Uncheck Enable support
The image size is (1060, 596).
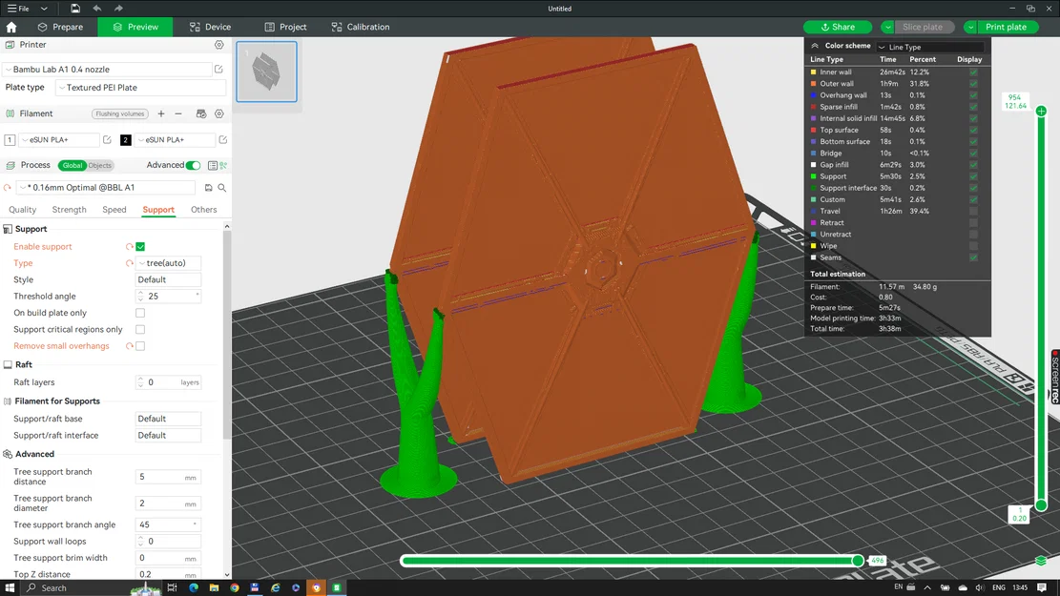[140, 247]
